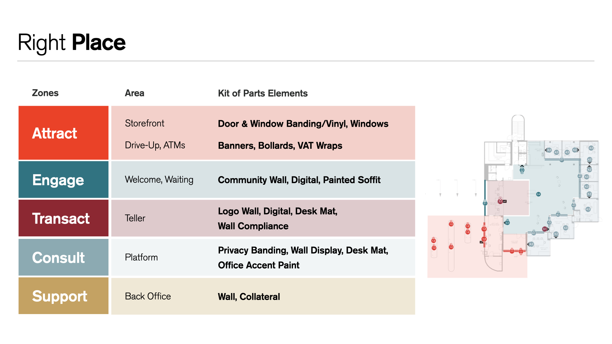The image size is (612, 344).
Task: Click the 'Drive-Up, ATMs' area label
Action: 155,145
